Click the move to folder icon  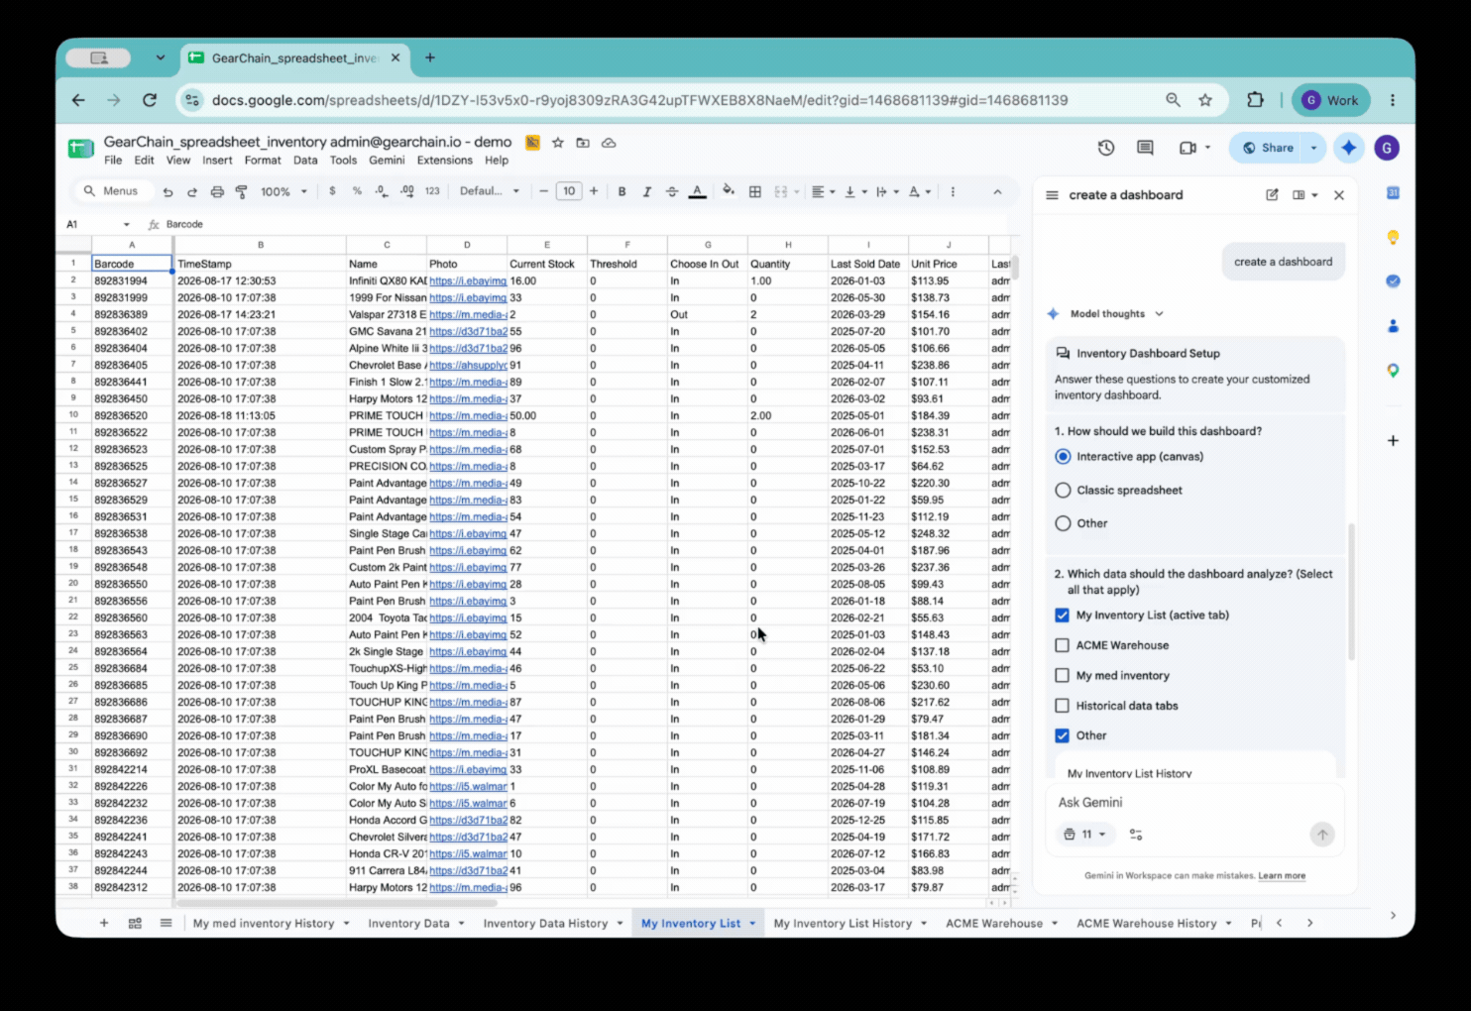[583, 143]
